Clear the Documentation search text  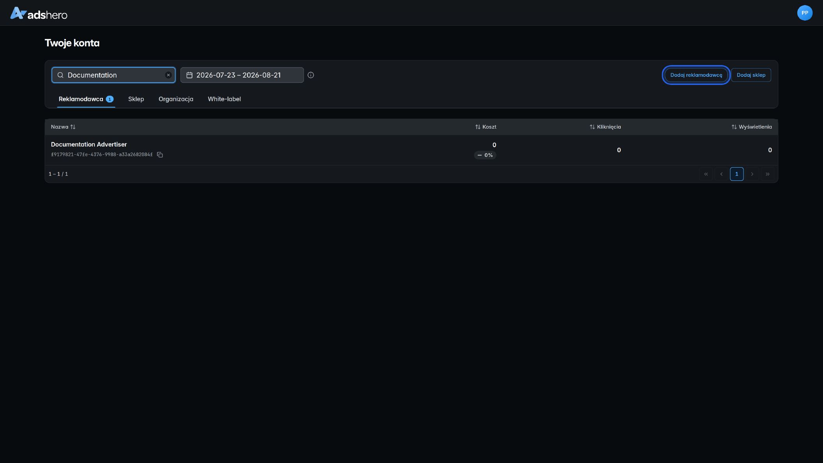tap(168, 75)
